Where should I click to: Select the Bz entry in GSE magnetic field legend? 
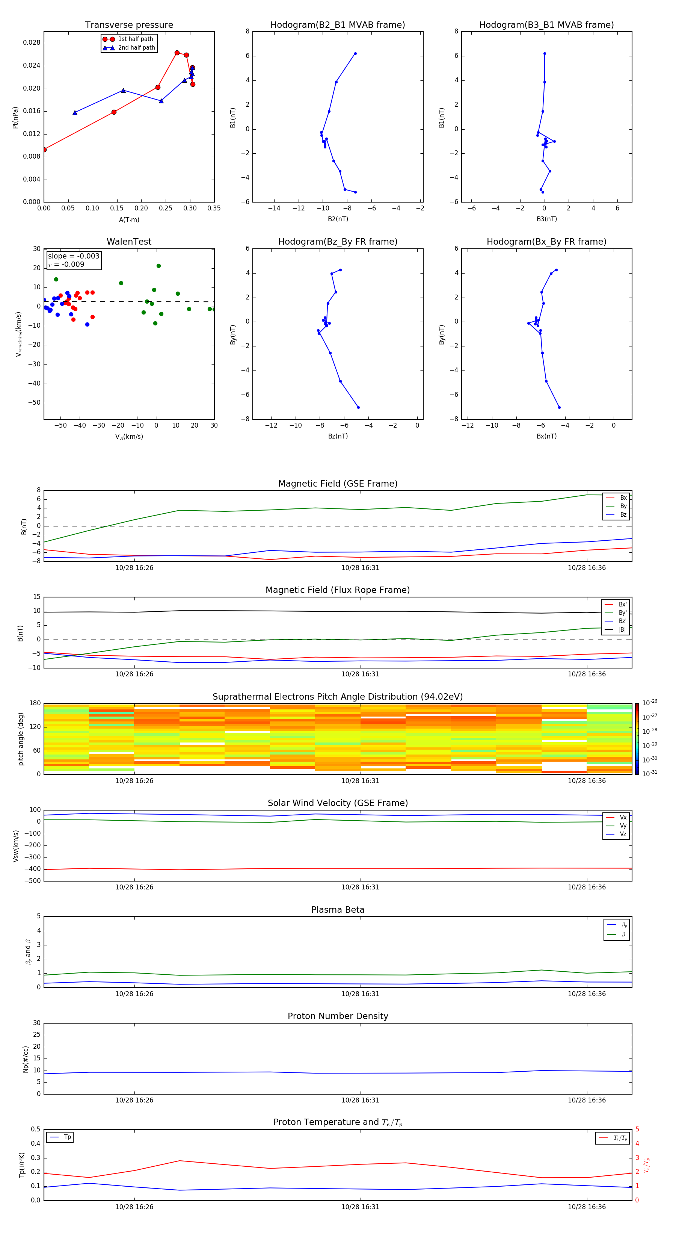click(616, 514)
